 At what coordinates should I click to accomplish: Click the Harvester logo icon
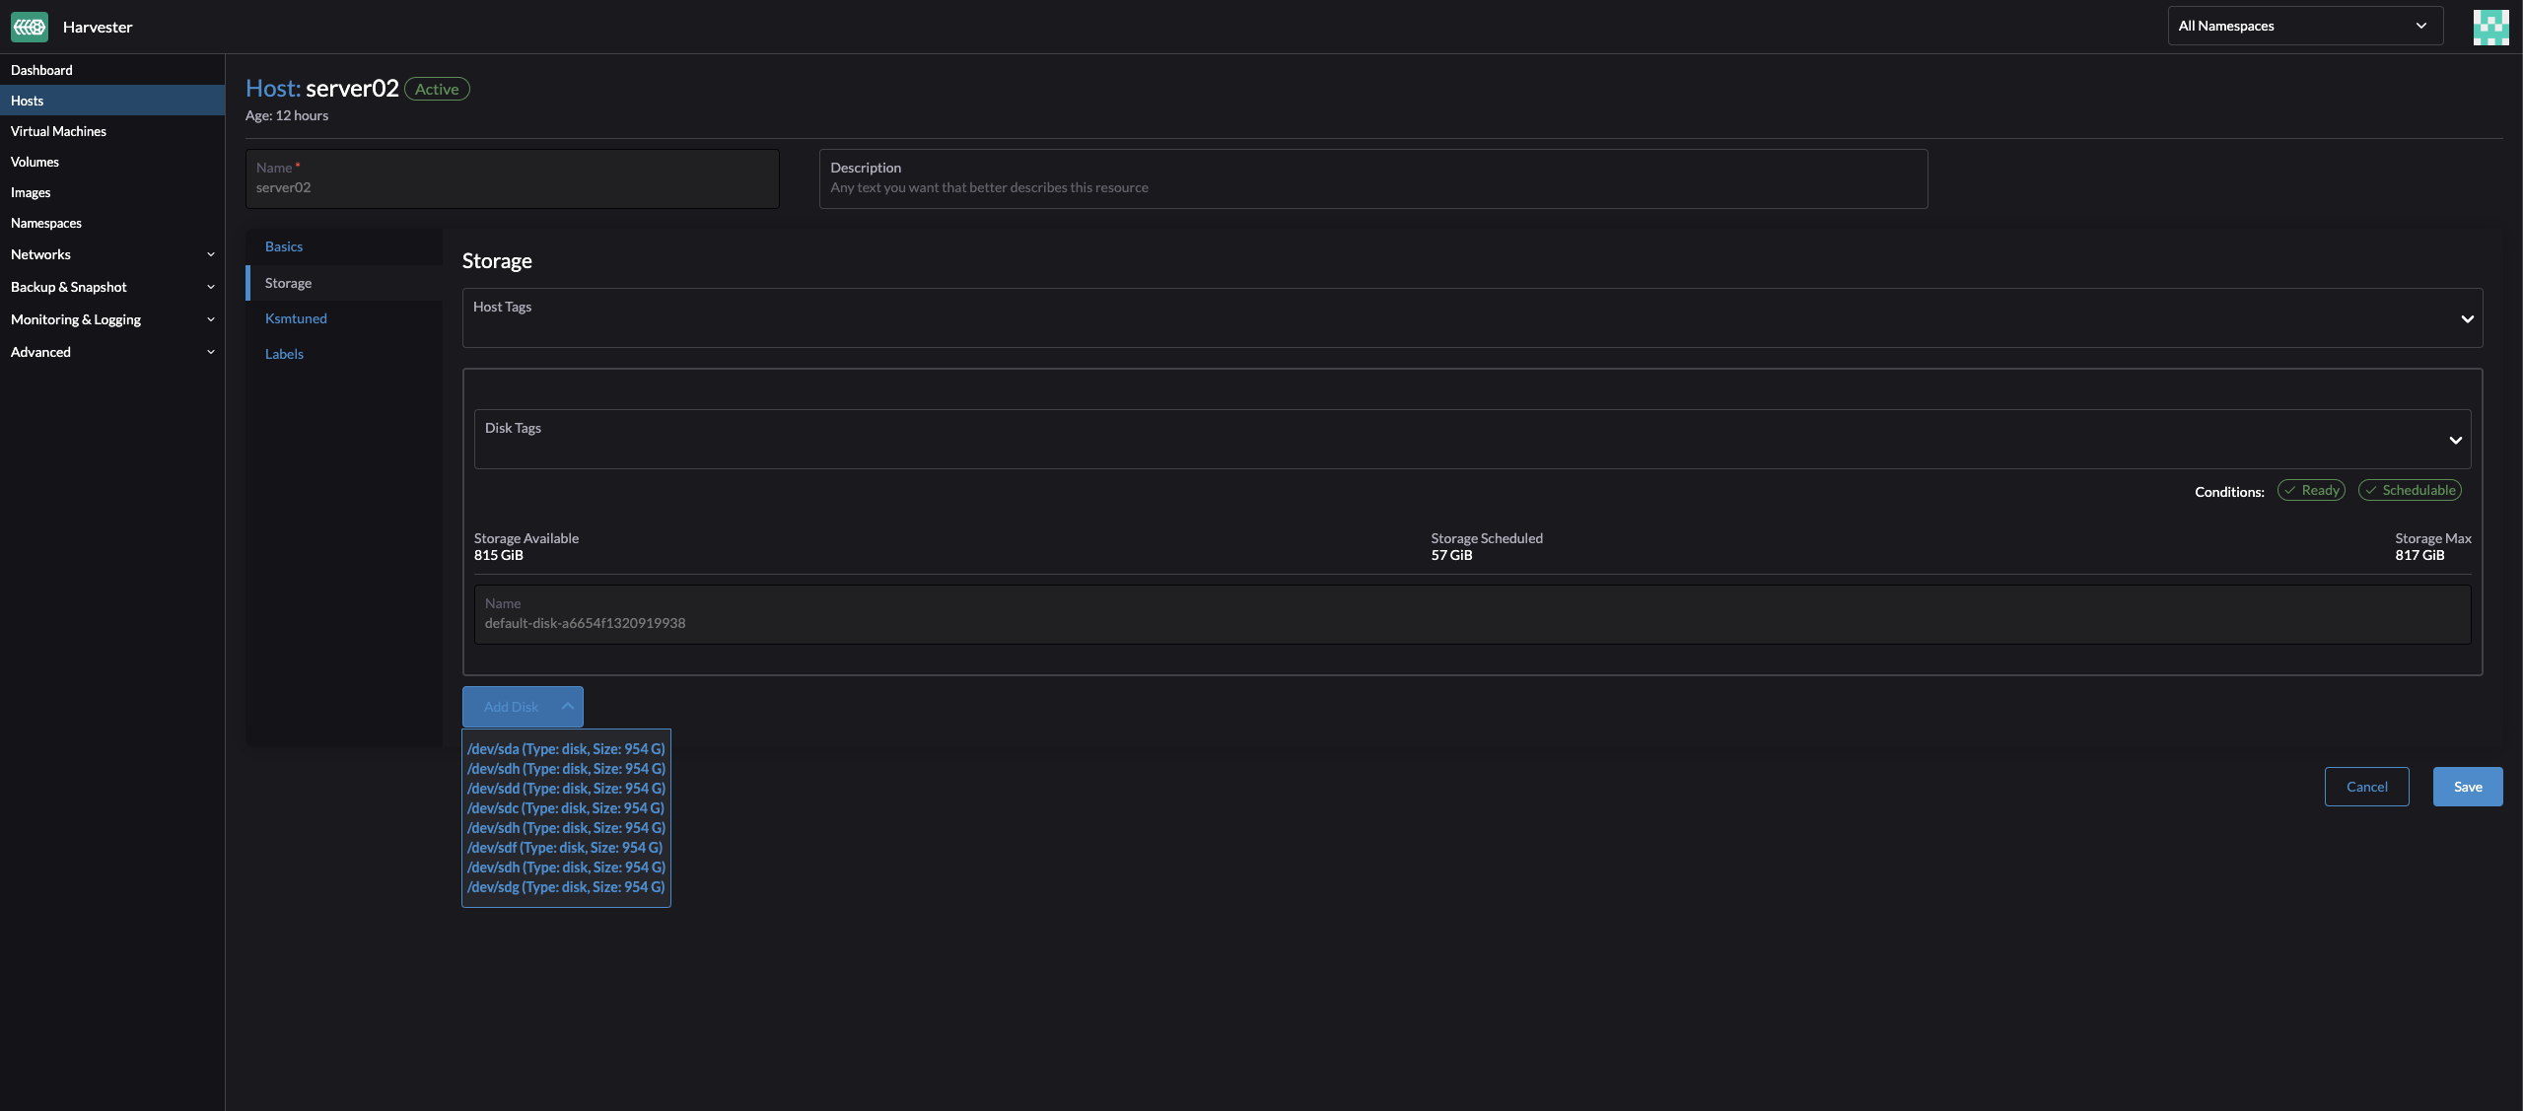click(x=29, y=27)
